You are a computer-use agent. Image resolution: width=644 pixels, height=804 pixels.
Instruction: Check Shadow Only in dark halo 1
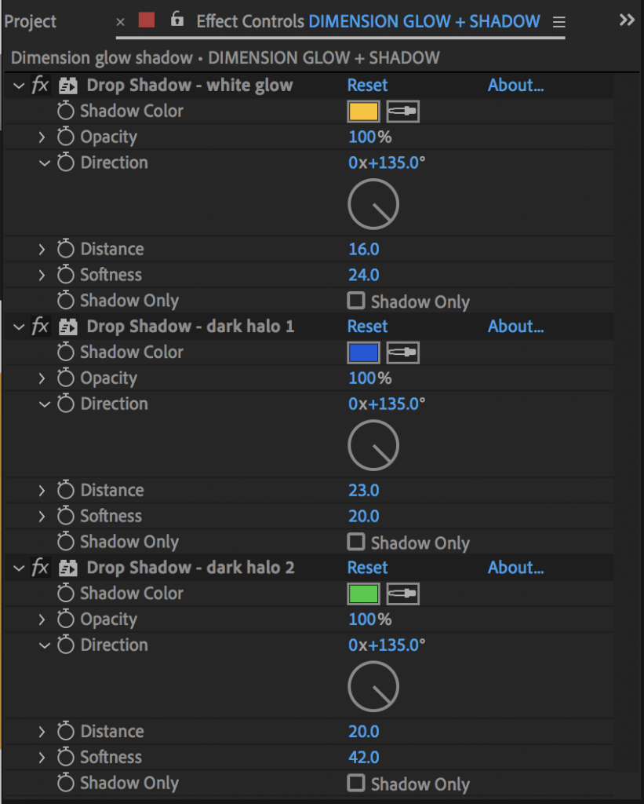(x=356, y=542)
